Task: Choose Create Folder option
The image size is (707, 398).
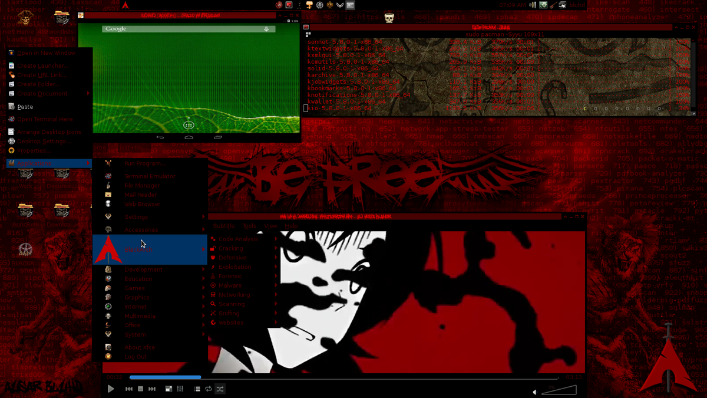Action: [x=49, y=84]
